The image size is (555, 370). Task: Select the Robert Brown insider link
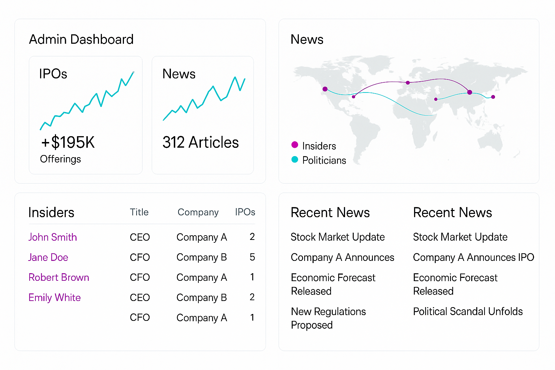59,277
